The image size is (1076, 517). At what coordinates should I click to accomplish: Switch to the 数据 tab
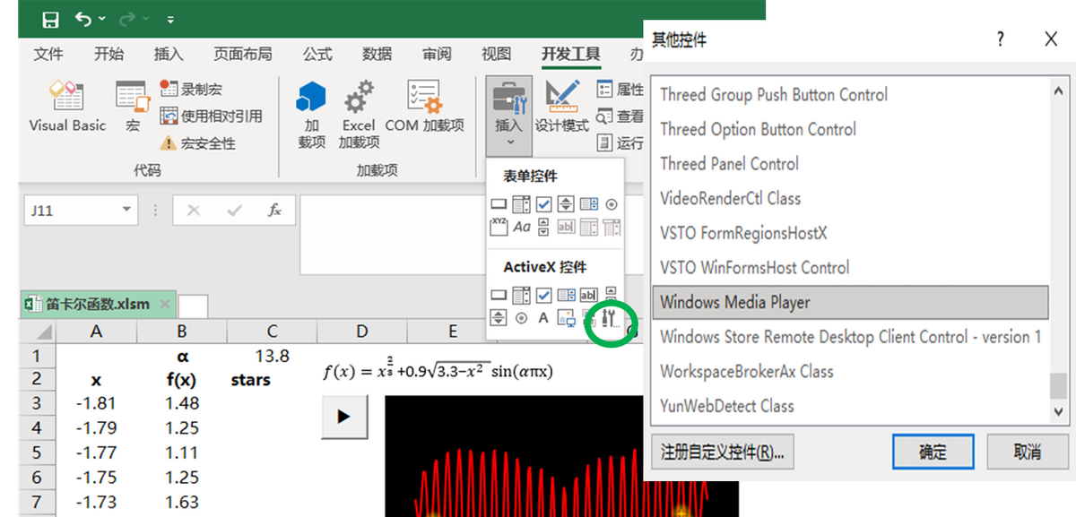[x=377, y=54]
